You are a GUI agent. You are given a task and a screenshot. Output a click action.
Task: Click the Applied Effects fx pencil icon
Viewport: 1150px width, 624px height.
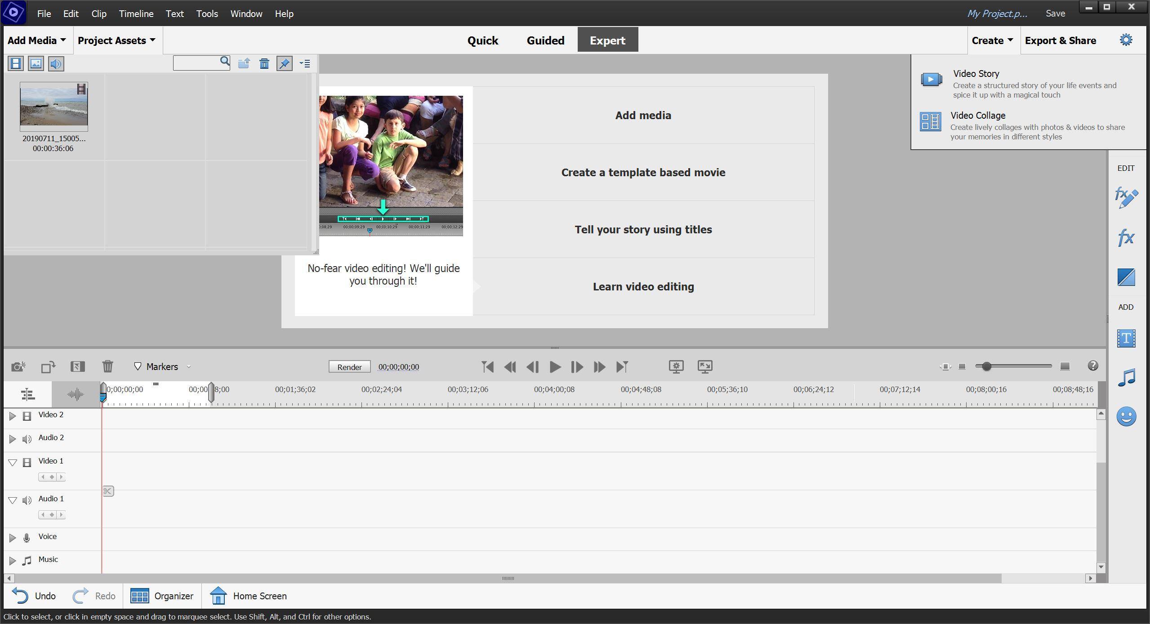[x=1126, y=198]
